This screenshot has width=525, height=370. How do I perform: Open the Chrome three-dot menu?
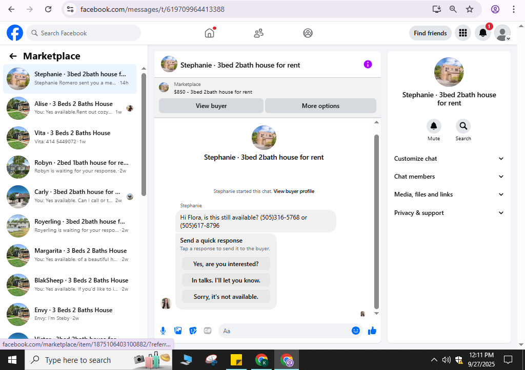tap(513, 9)
